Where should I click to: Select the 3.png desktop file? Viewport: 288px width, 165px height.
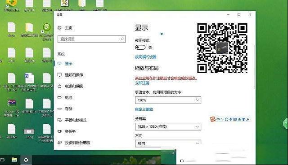(x=29, y=133)
